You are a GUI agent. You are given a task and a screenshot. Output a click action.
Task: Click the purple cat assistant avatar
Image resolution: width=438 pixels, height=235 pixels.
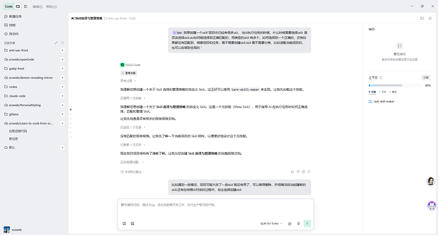pyautogui.click(x=432, y=206)
